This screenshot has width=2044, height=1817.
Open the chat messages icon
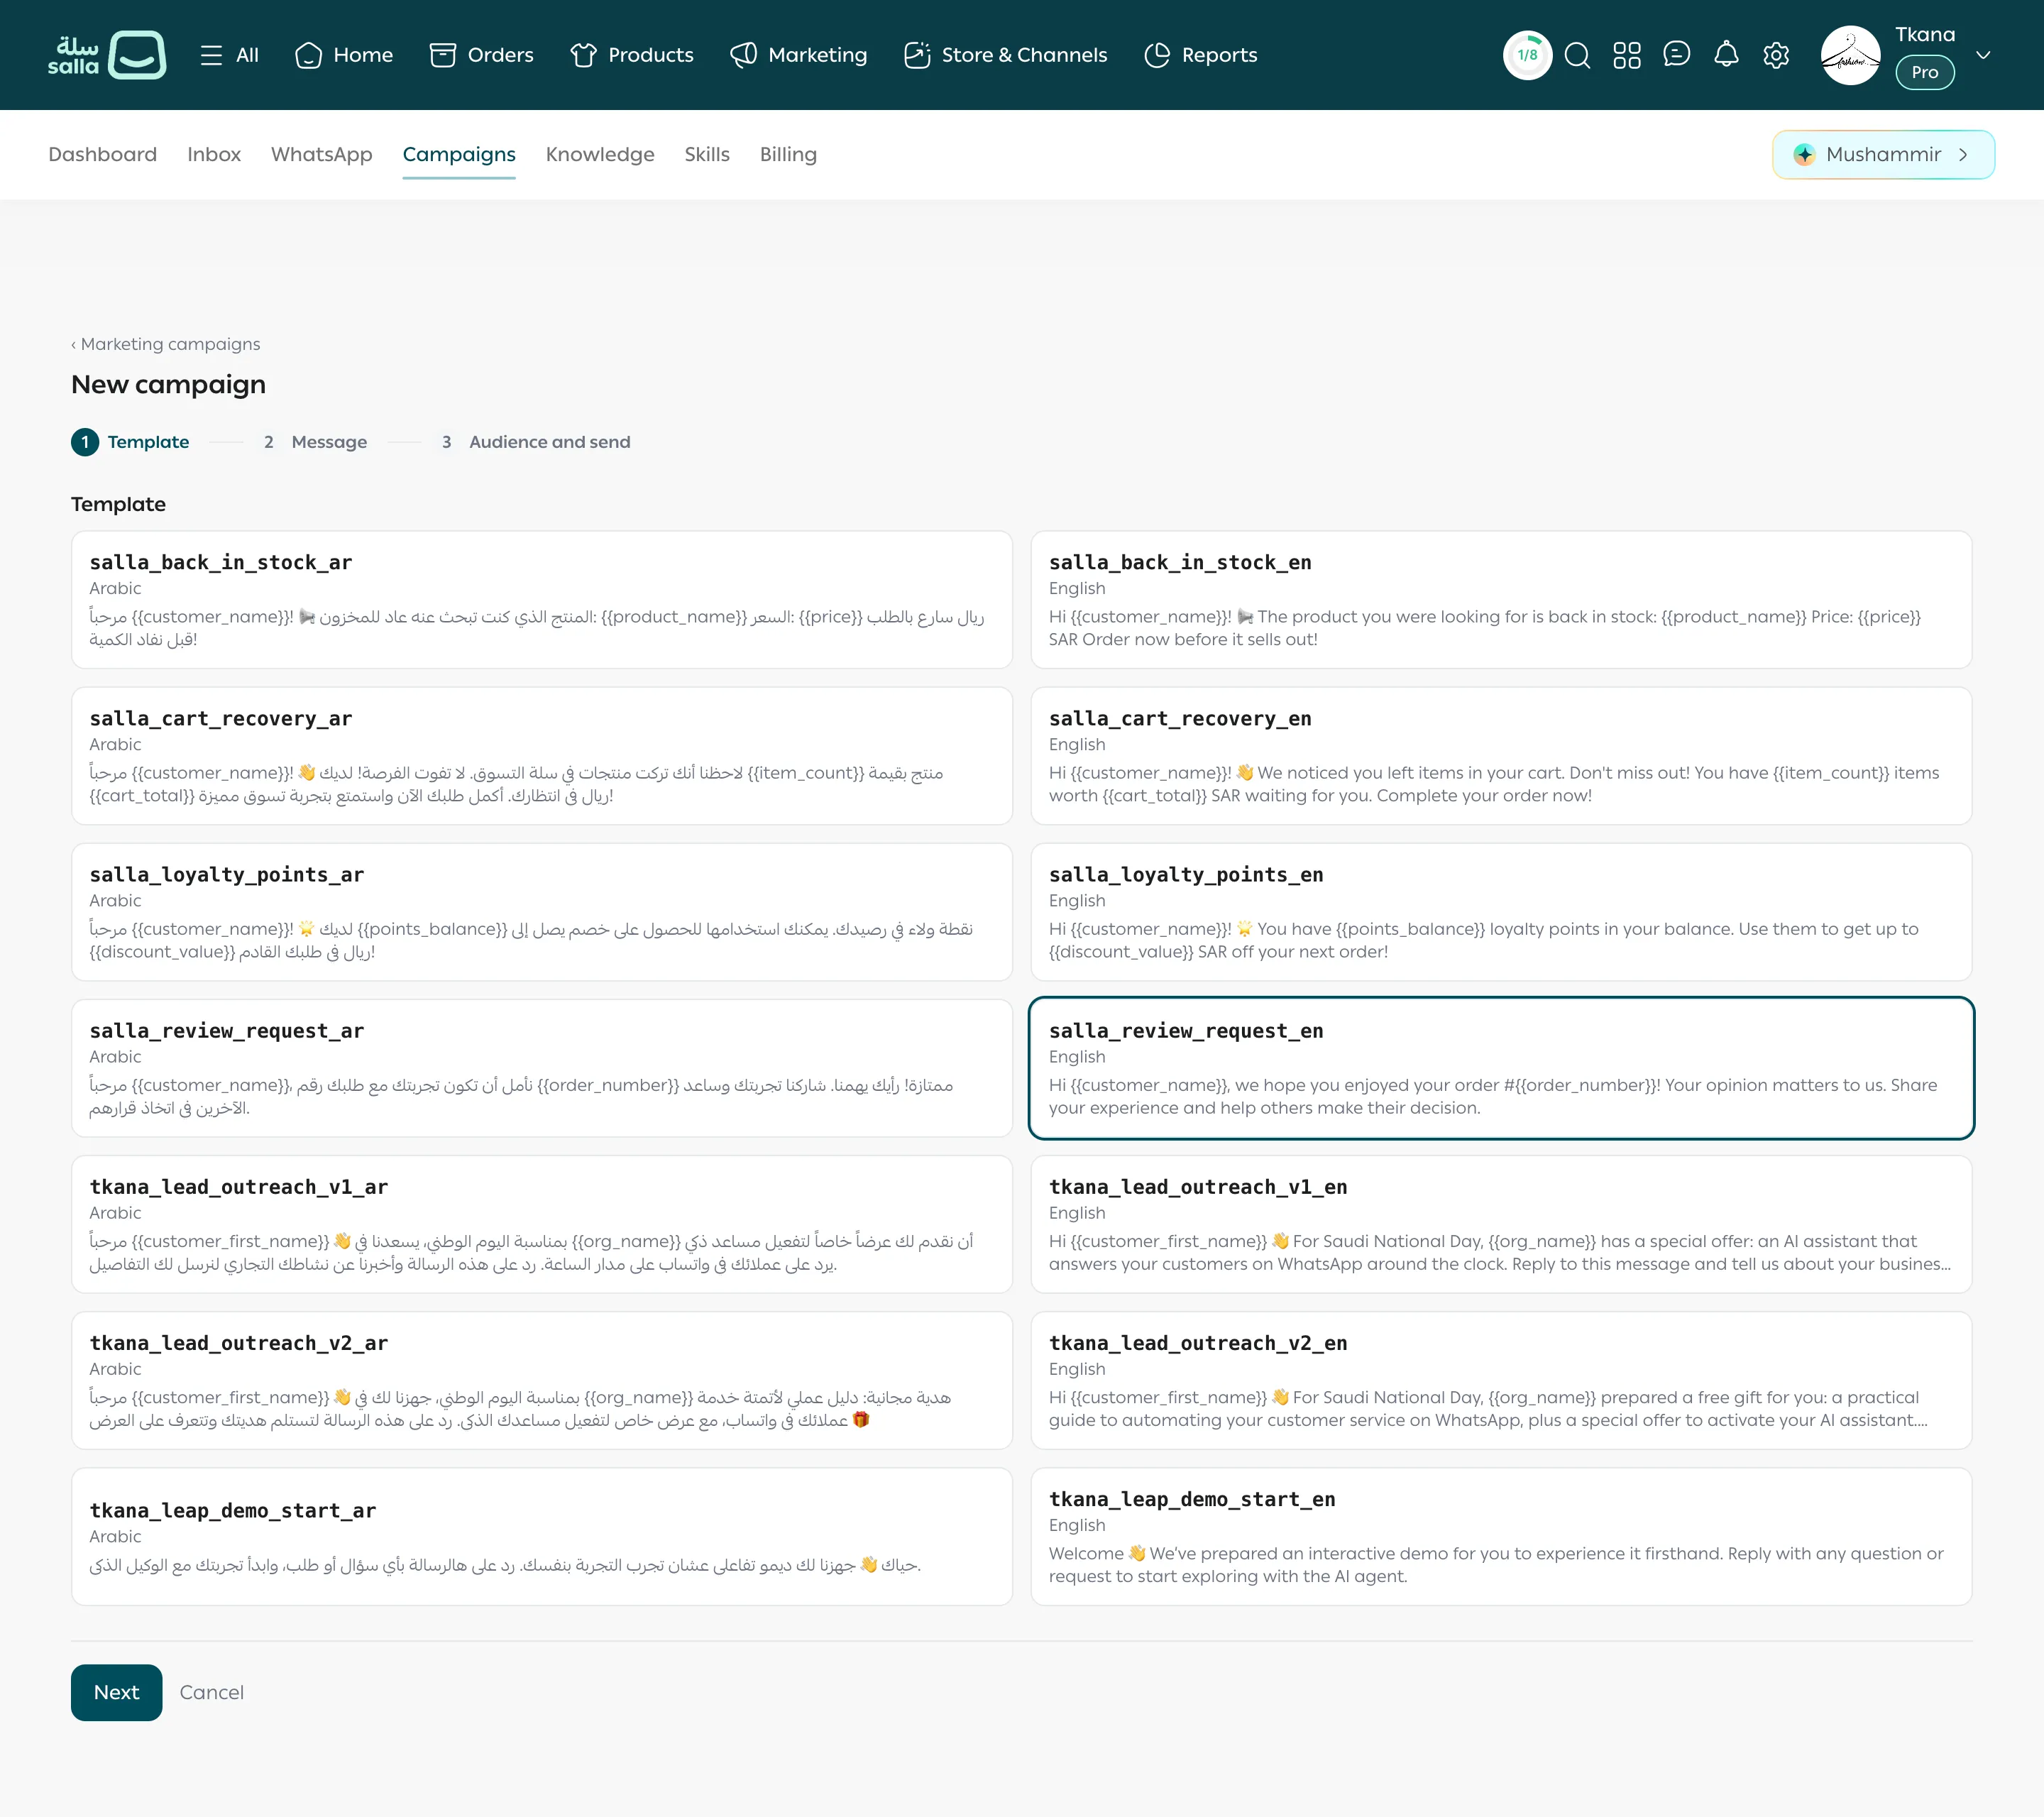click(1677, 55)
